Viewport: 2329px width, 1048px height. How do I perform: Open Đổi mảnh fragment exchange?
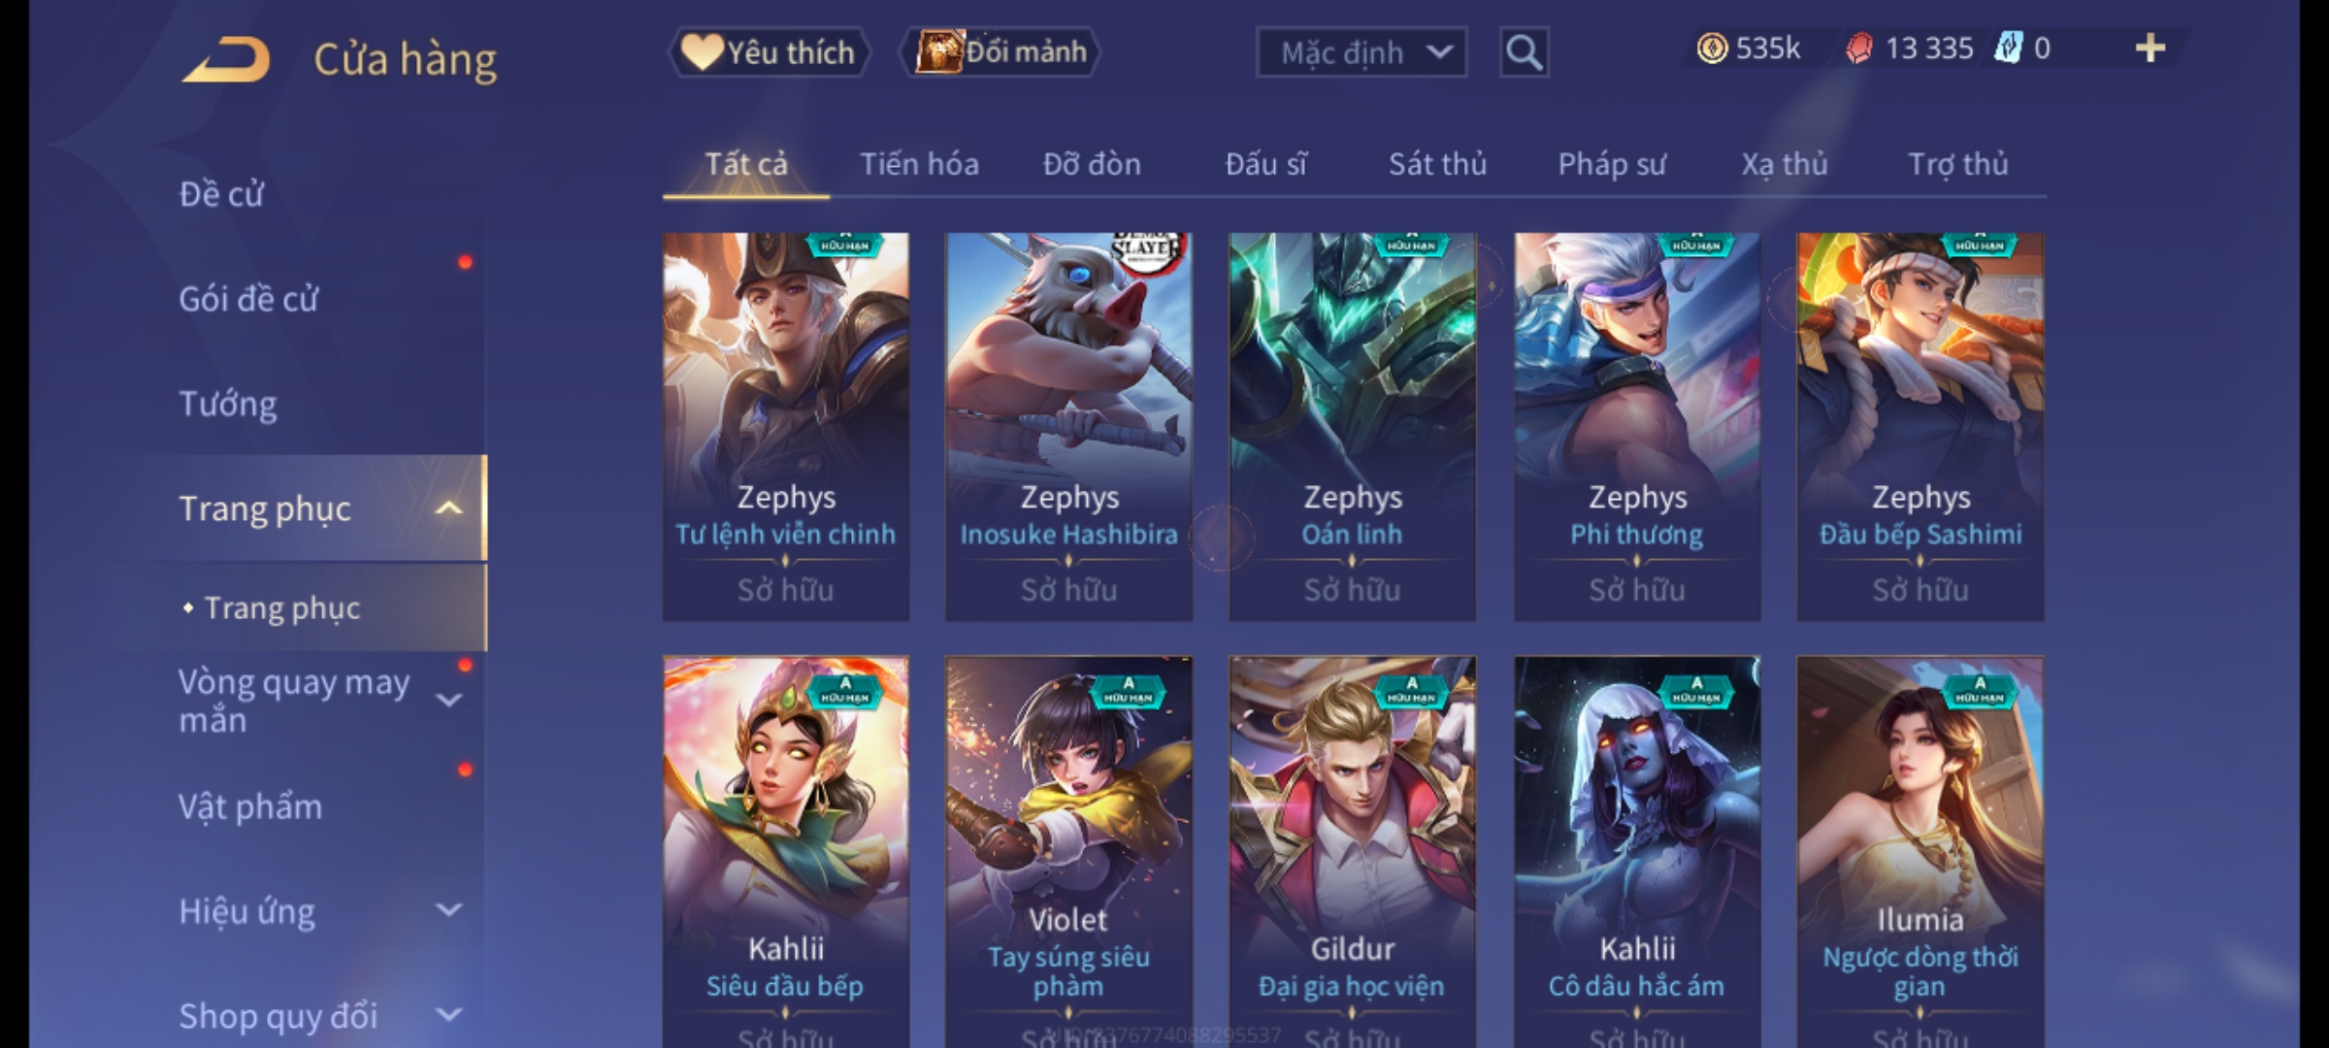point(1000,52)
